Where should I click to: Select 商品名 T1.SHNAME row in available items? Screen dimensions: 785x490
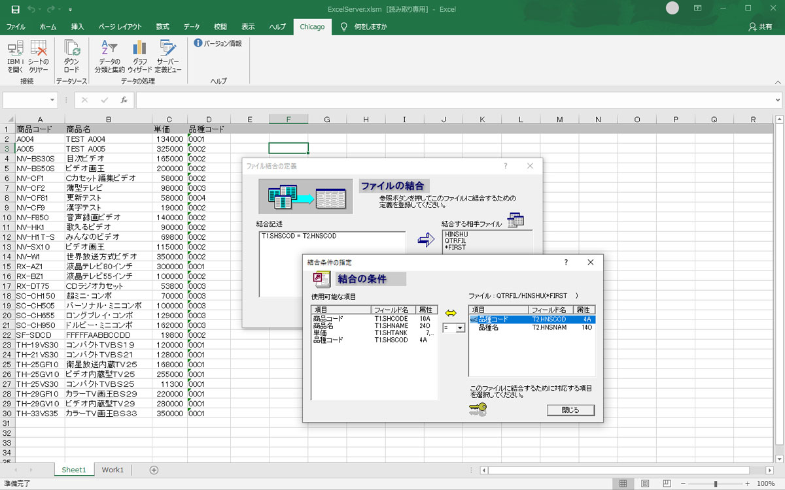coord(374,326)
